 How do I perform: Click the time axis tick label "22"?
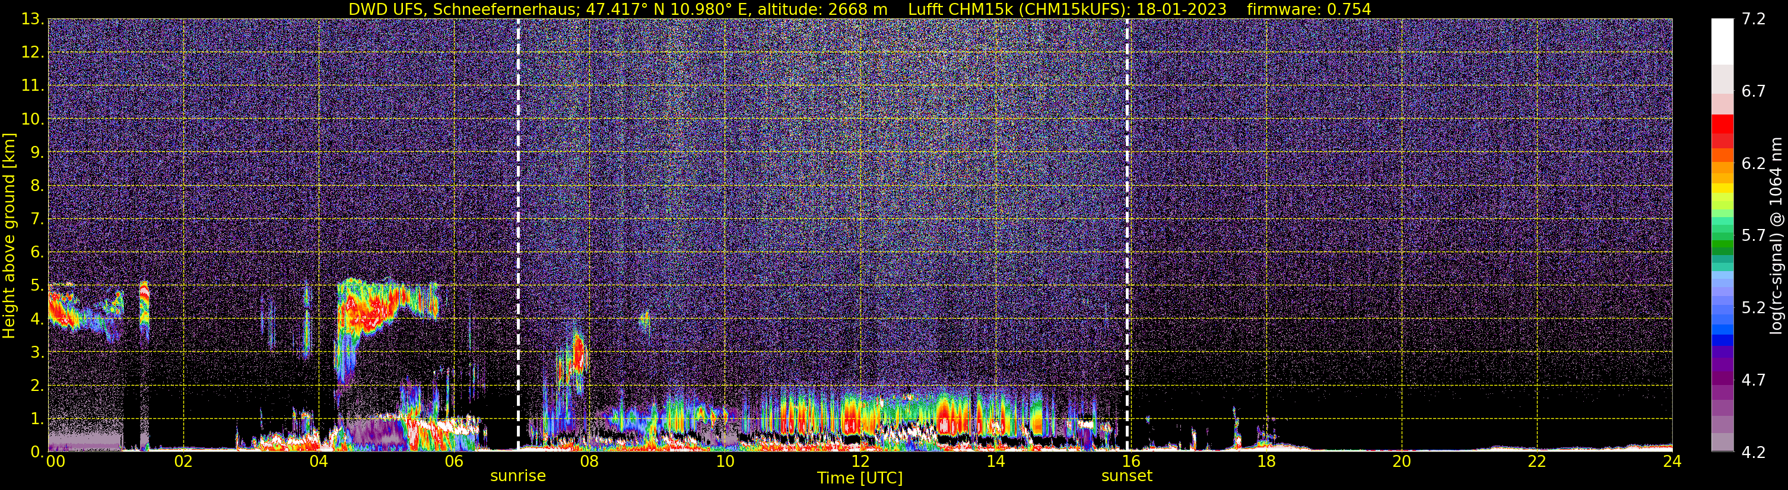click(x=1537, y=462)
